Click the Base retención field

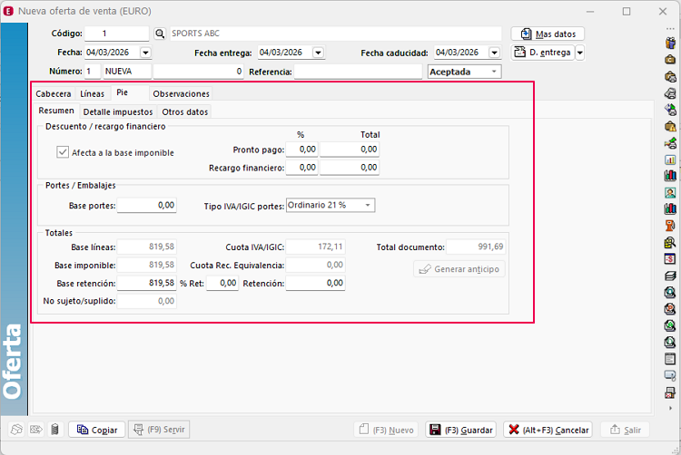coord(147,283)
